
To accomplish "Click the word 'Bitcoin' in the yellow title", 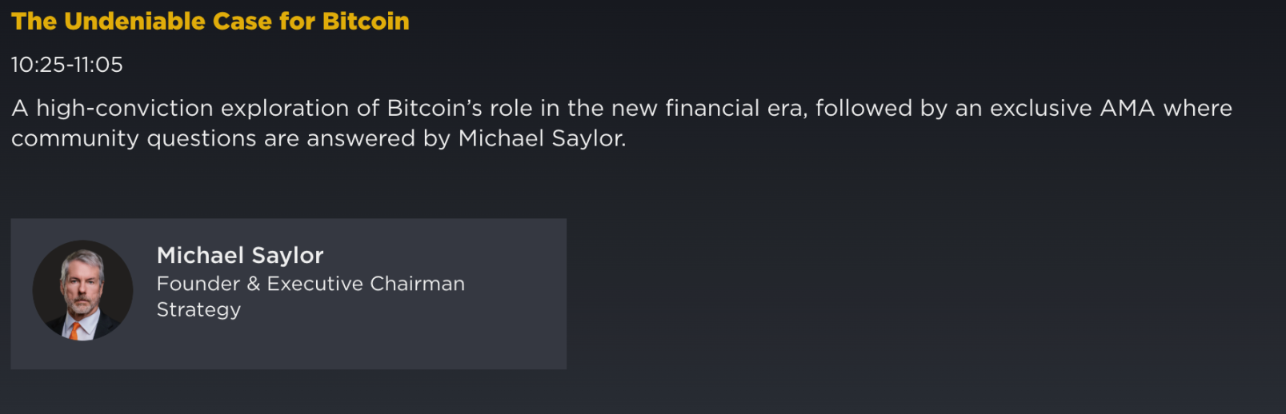I will pyautogui.click(x=366, y=22).
